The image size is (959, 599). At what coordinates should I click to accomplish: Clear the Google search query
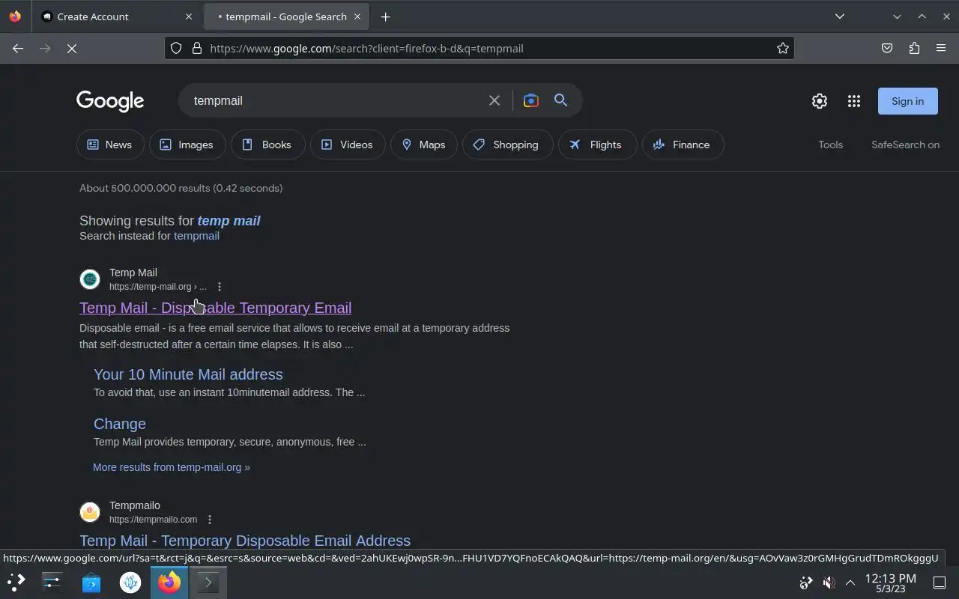[x=494, y=100]
